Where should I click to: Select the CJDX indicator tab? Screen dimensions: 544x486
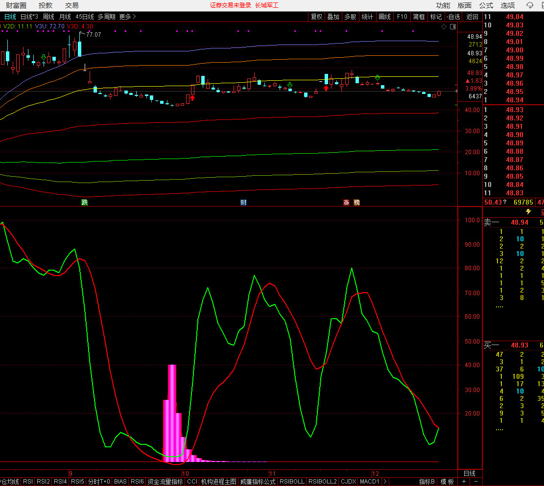[348, 482]
